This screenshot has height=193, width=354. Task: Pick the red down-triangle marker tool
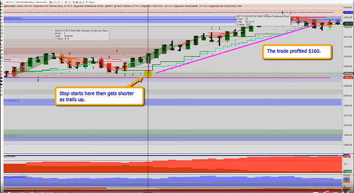coord(2,91)
